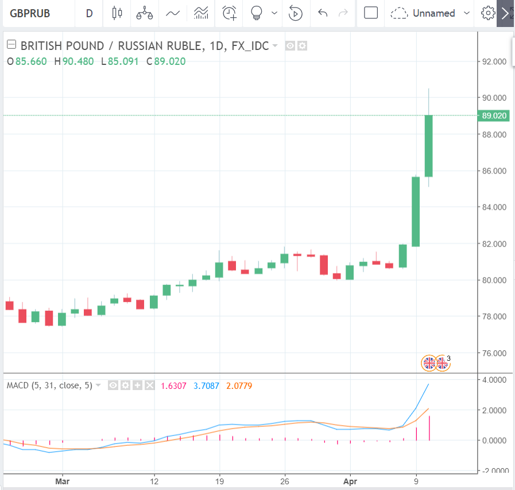Expand the Unnamed layout dropdown arrow
Screen dimensions: 515x490
pos(466,13)
